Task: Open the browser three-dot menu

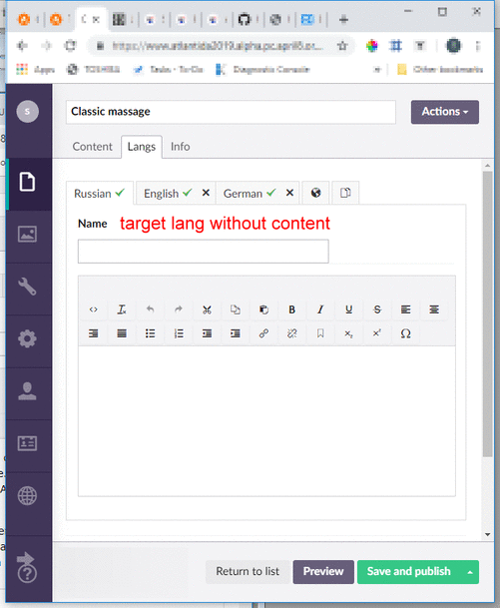Action: [477, 46]
